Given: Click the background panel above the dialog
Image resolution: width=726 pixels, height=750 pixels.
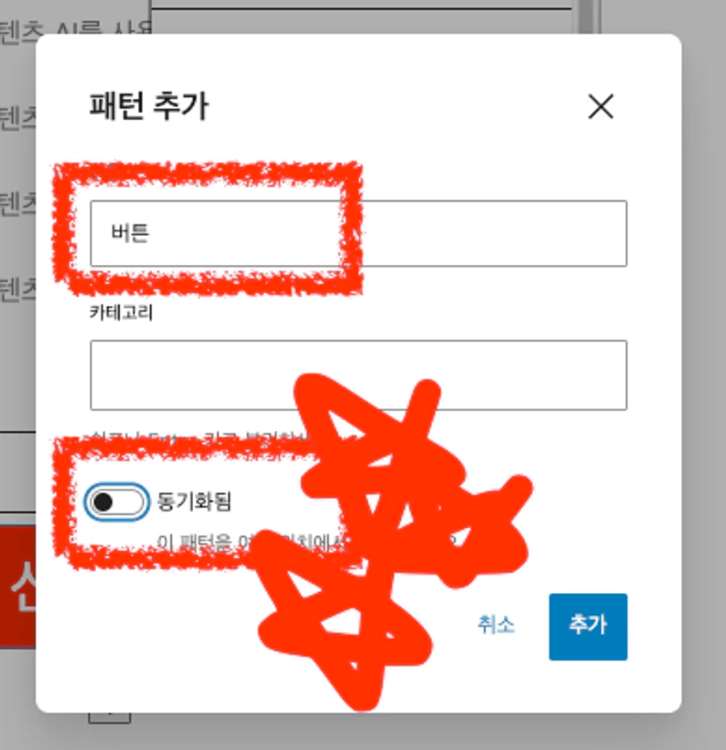Looking at the screenshot, I should pos(362,17).
